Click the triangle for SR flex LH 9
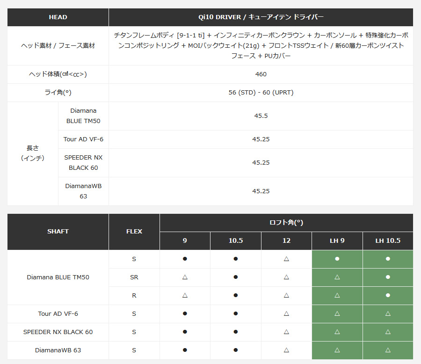Image resolution: width=421 pixels, height=364 pixels. pyautogui.click(x=337, y=277)
